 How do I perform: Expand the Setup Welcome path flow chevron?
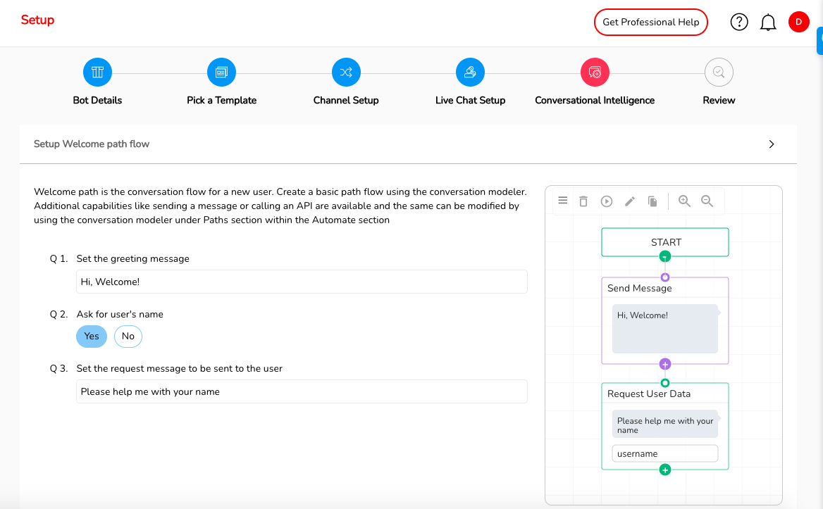[772, 144]
